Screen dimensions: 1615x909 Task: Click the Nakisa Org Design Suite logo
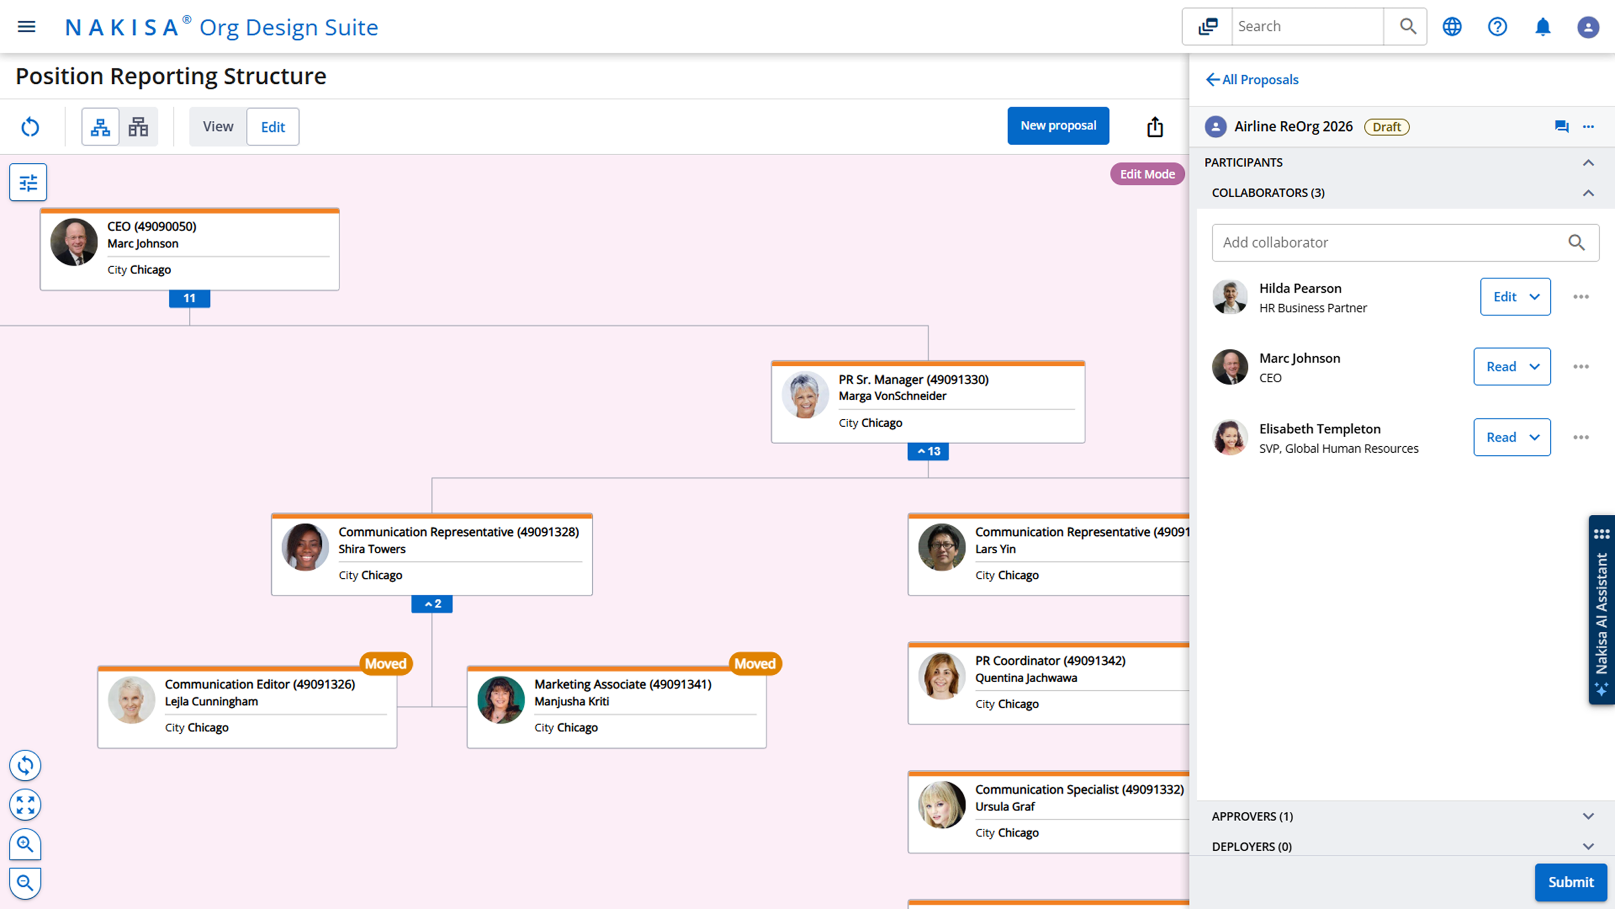click(222, 27)
